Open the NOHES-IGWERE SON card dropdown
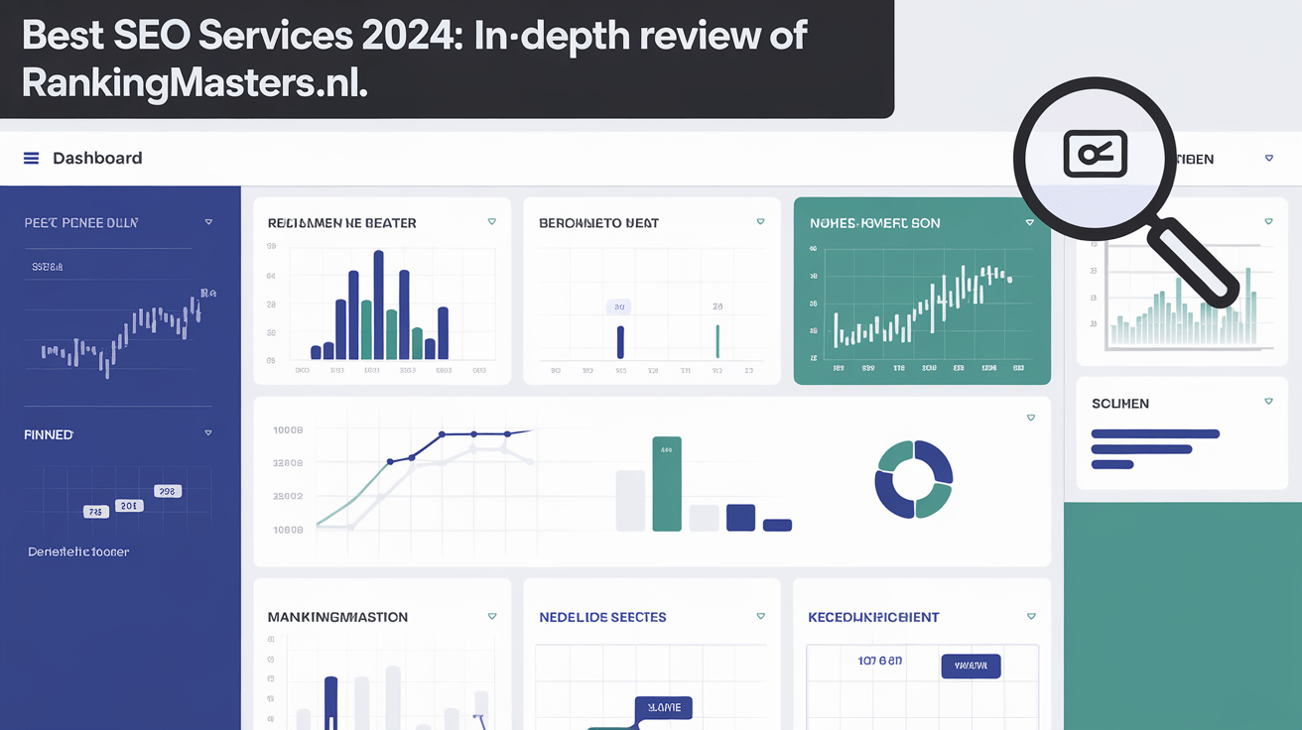The width and height of the screenshot is (1302, 730). [x=1030, y=223]
